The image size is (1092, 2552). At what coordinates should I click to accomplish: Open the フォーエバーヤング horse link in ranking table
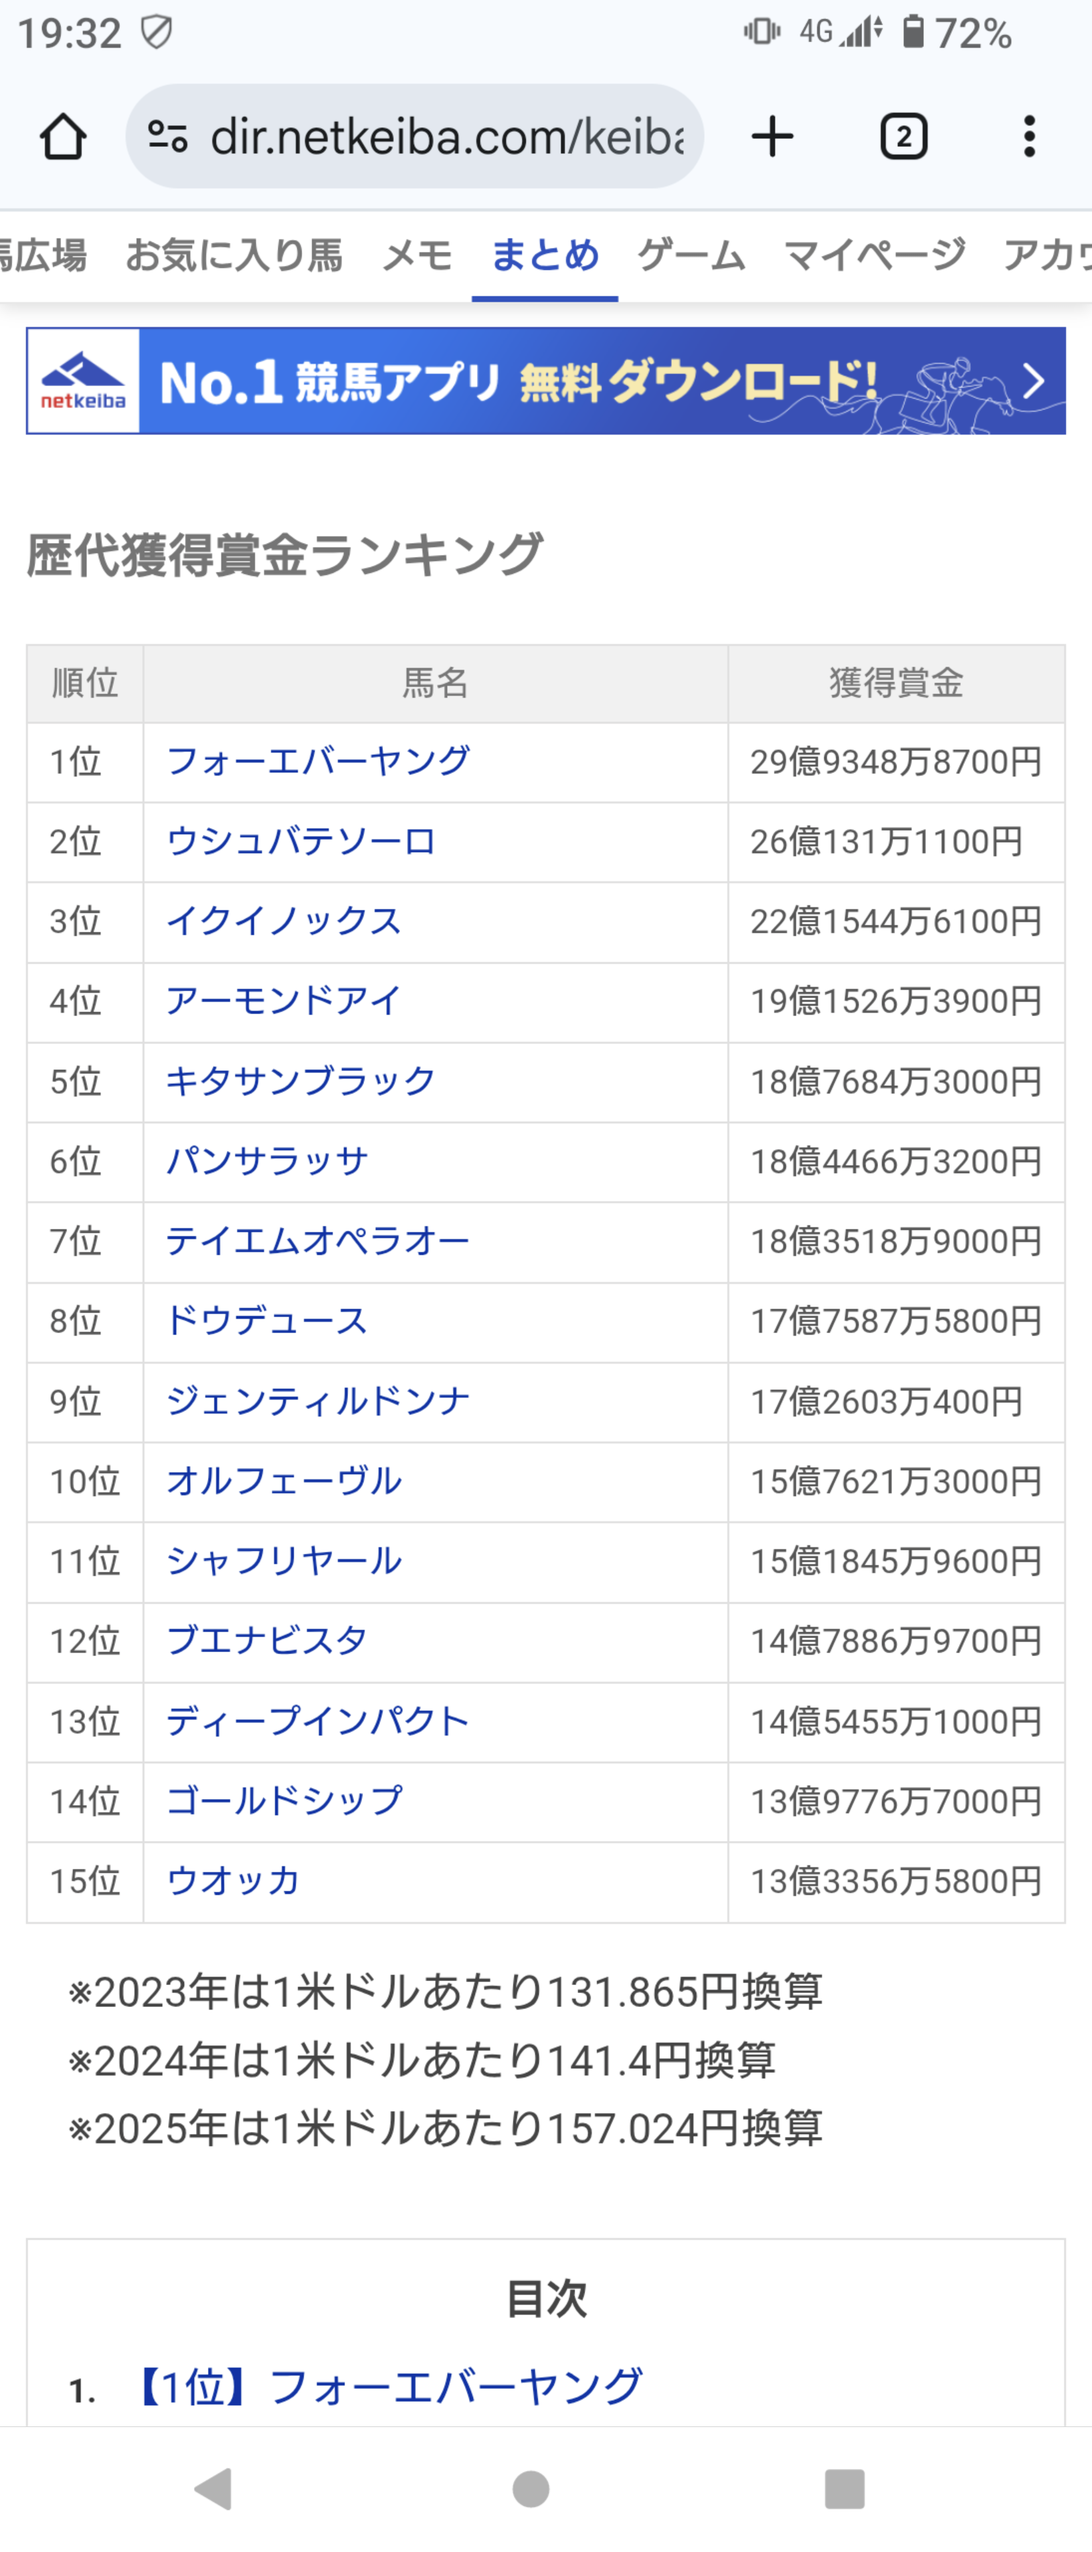318,762
